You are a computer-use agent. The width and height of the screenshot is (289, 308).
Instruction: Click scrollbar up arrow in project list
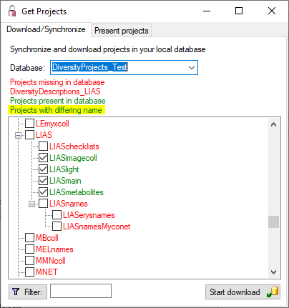273,124
